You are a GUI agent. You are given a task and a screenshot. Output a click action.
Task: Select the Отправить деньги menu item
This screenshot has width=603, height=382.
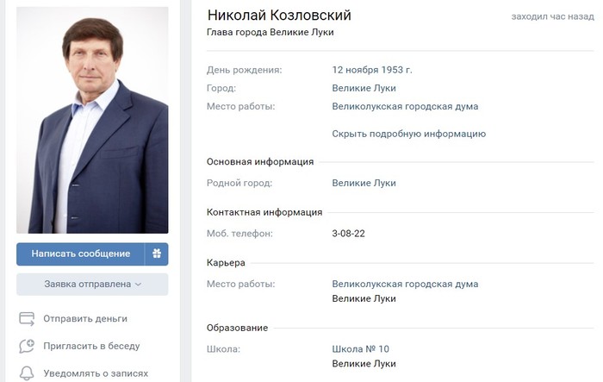pos(85,319)
